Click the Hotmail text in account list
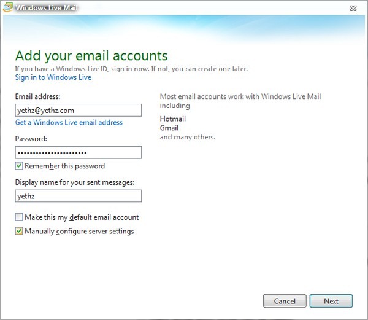This screenshot has width=368, height=320. coord(172,119)
